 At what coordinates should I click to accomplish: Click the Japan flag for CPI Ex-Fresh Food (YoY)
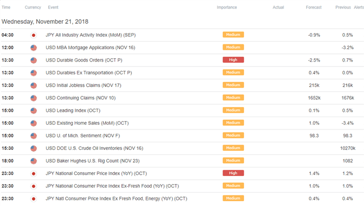tap(34, 186)
